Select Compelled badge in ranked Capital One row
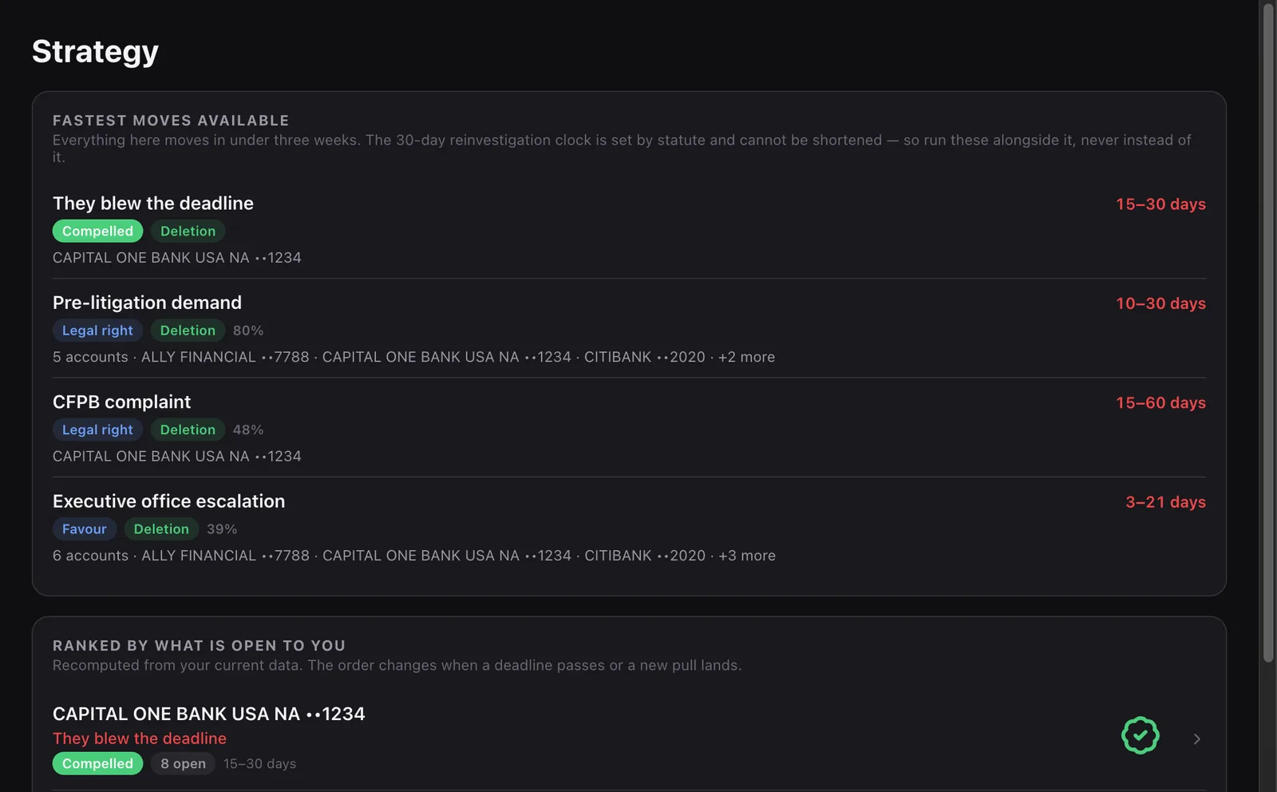1277x792 pixels. (x=97, y=763)
